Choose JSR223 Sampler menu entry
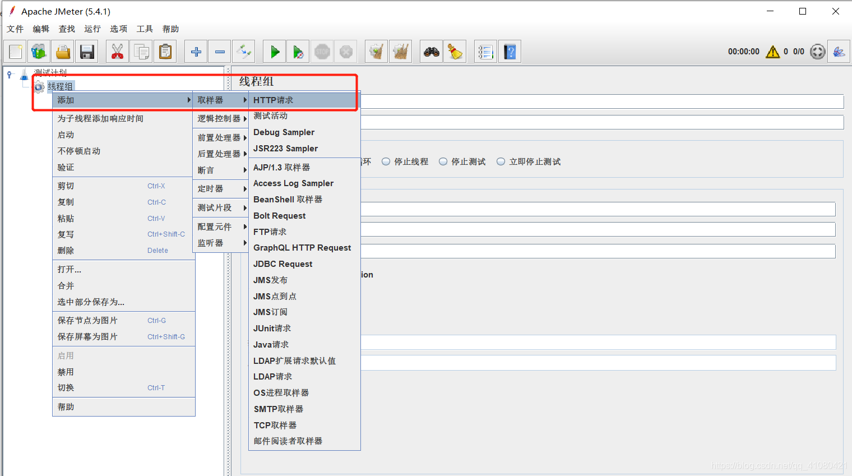The width and height of the screenshot is (852, 476). 304,149
